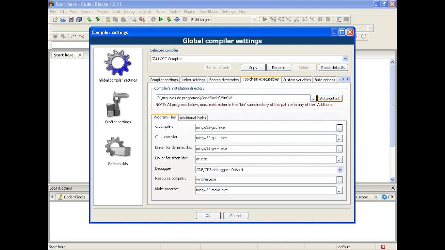Open the wxSmith menu
445x250 pixels.
click(145, 11)
